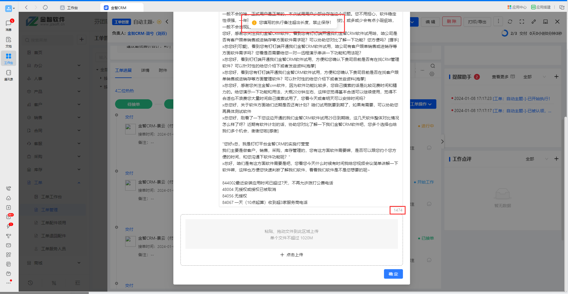Switch to the 工单进展 tab

point(123,70)
